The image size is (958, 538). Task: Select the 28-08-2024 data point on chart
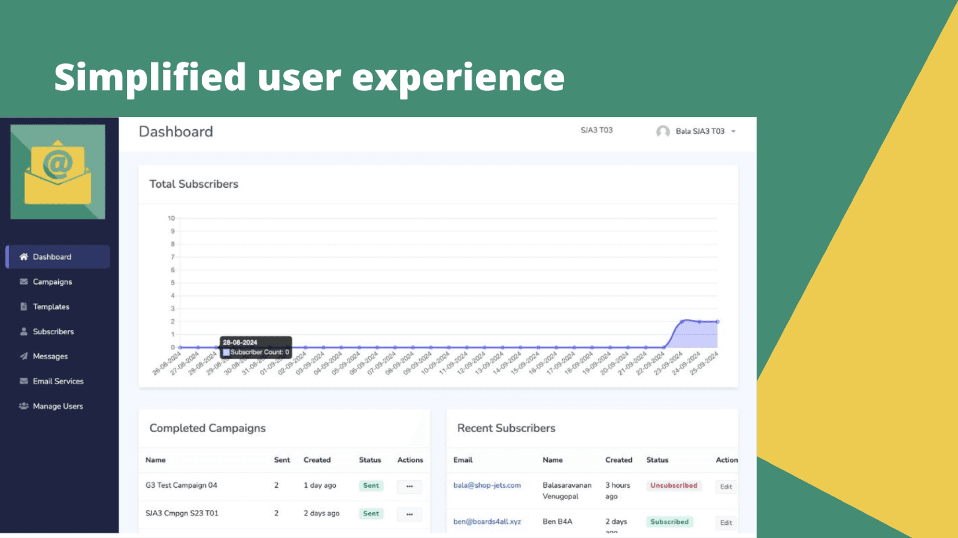[216, 347]
